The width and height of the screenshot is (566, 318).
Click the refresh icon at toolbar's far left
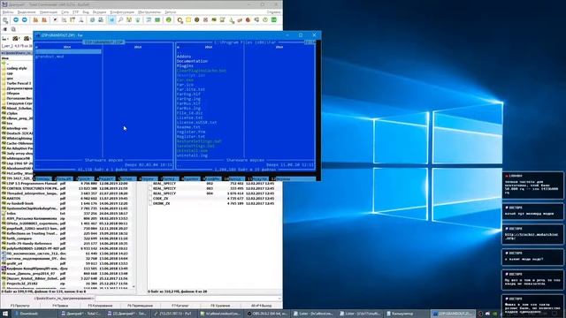pyautogui.click(x=5, y=20)
